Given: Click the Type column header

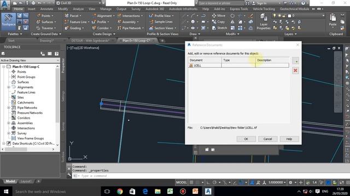Looking at the screenshot, I should click(x=238, y=60).
